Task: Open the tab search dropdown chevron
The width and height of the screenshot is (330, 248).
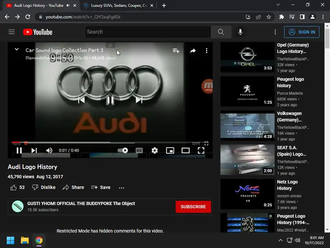Action: click(x=278, y=5)
